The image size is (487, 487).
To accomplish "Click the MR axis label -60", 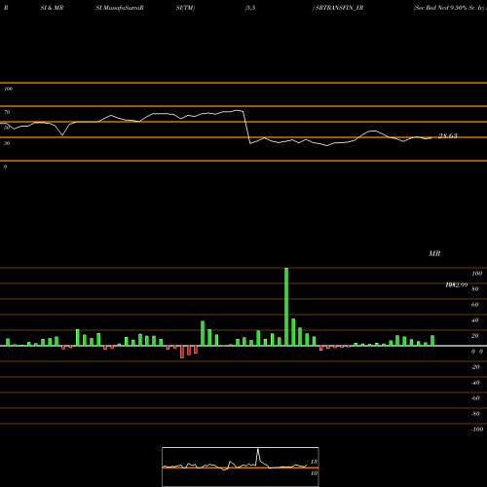I will click(x=475, y=398).
